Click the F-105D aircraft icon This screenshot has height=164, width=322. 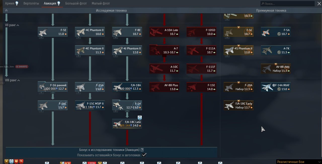[x=192, y=32]
